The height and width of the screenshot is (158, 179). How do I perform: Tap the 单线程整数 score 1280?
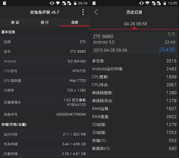click(171, 93)
